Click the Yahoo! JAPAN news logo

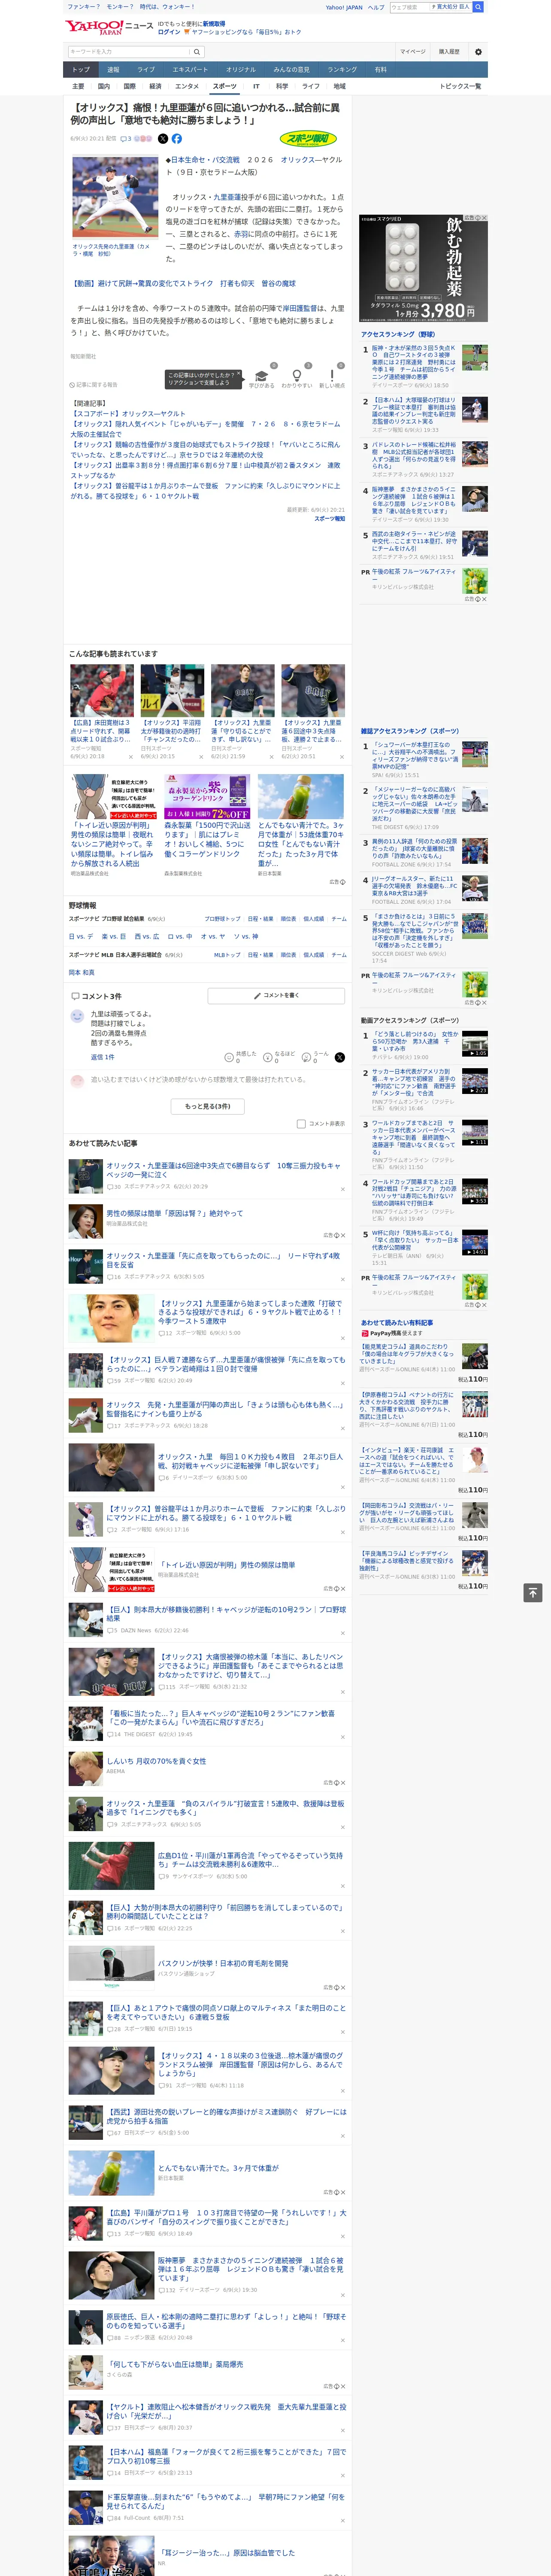click(x=109, y=27)
